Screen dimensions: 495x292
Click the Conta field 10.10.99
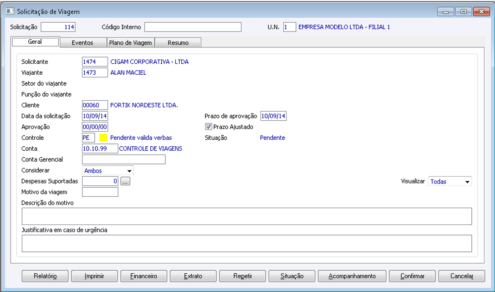(x=100, y=149)
